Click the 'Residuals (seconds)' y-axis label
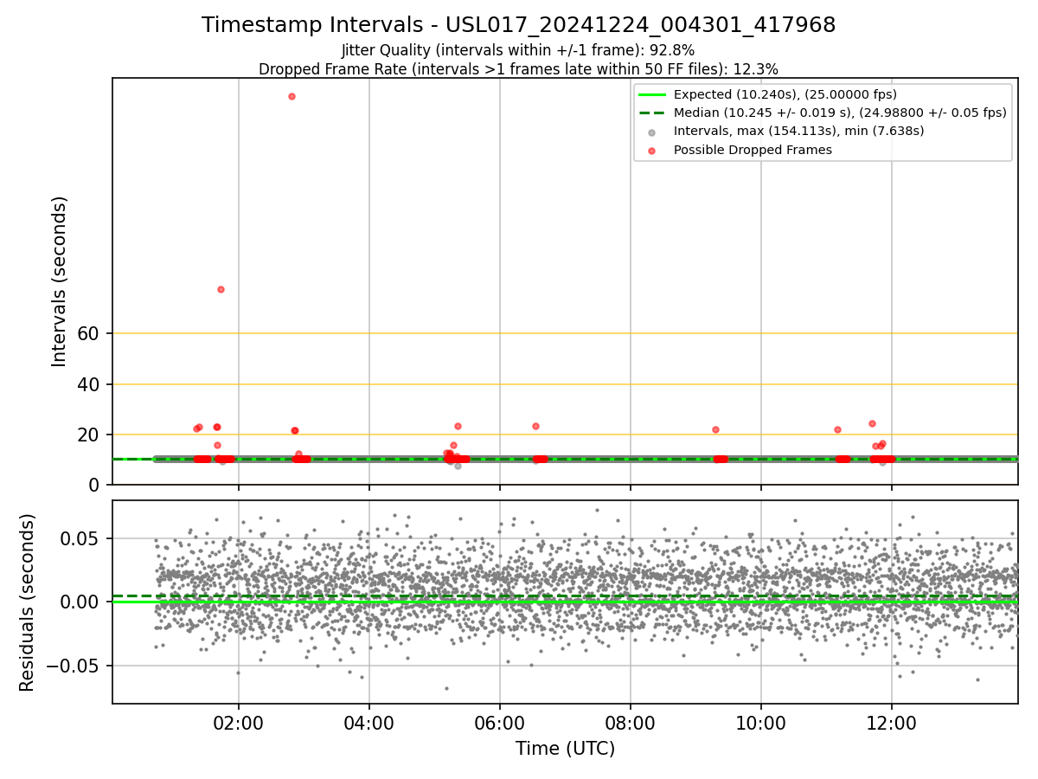Viewport: 1038px width, 779px height. coord(28,602)
